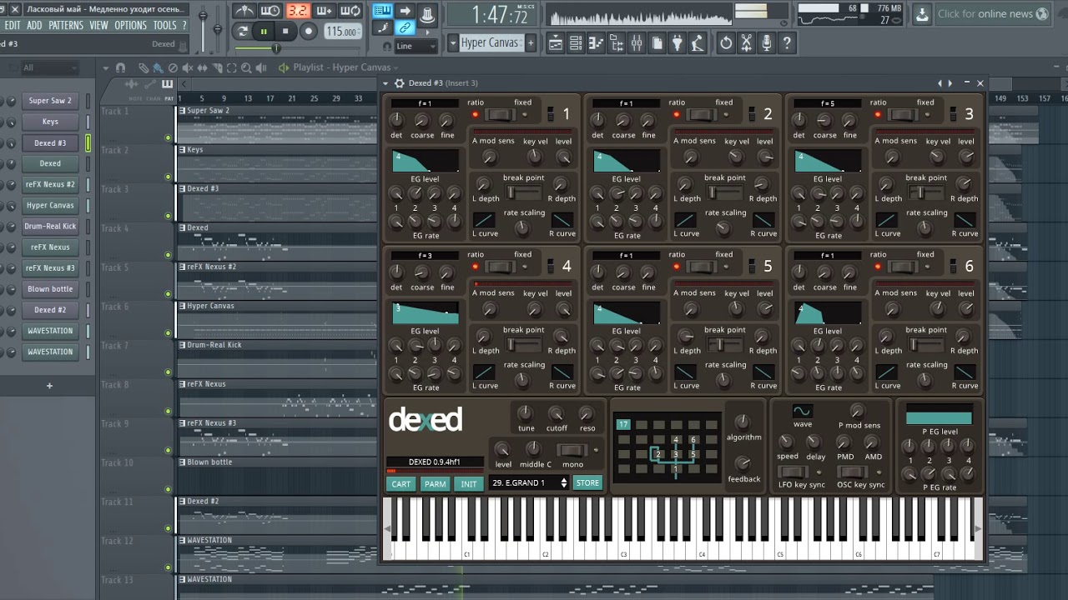Toggle ratio/fixed switch of operator 1
1068x600 pixels.
point(501,115)
